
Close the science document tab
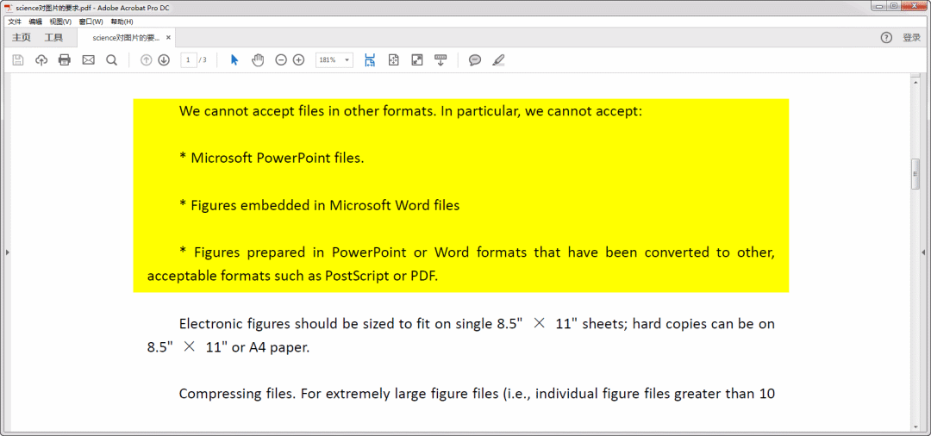168,37
